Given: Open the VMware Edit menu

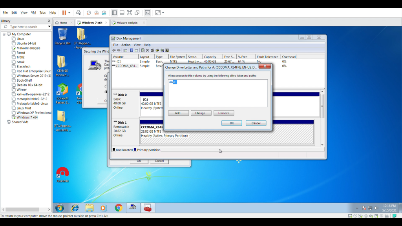Looking at the screenshot, I should tap(14, 13).
